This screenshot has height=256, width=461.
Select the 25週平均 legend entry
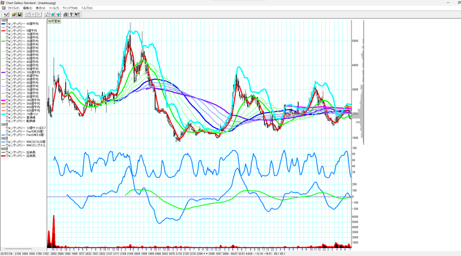click(x=23, y=45)
